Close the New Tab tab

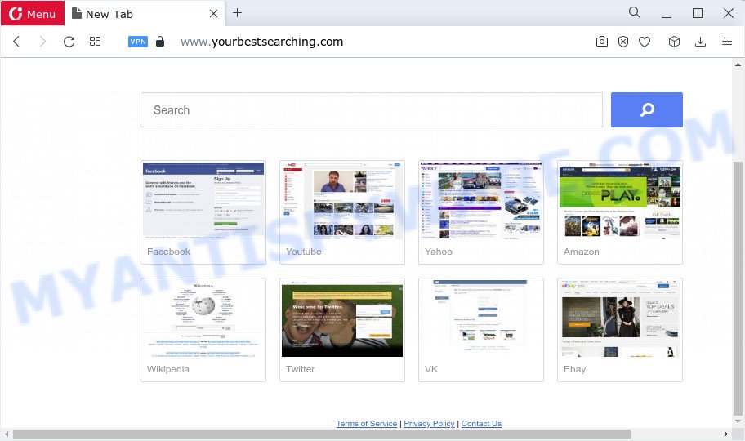pyautogui.click(x=214, y=14)
